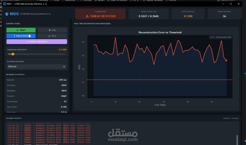Click the Security Alerts panel scrollbar
The width and height of the screenshot is (246, 145).
(237, 140)
